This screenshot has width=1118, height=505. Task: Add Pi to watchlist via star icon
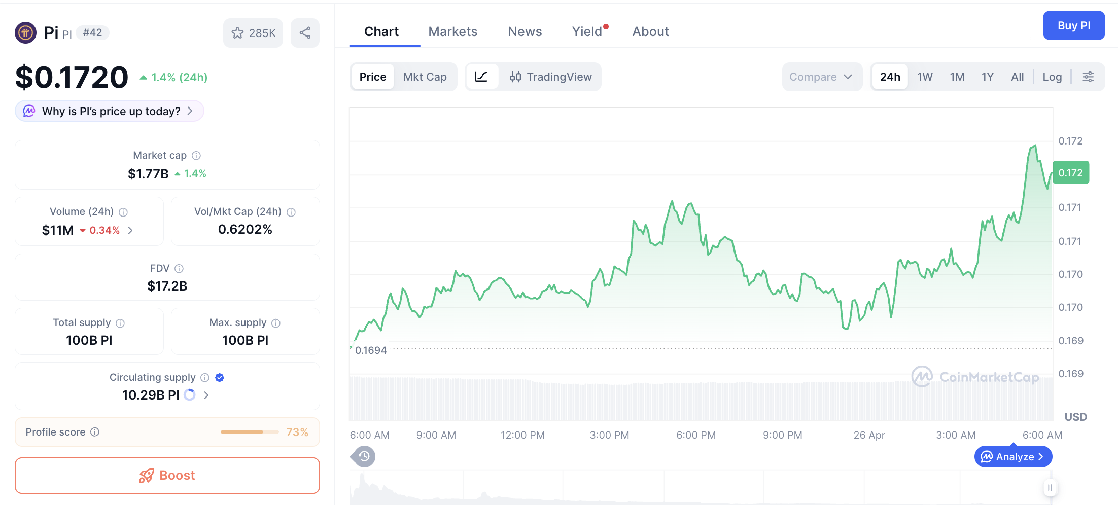coord(237,32)
